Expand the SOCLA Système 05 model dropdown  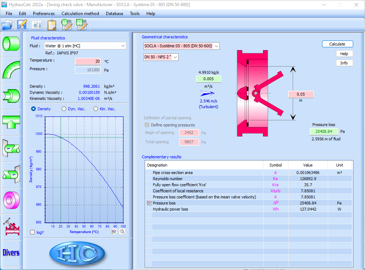tap(181, 46)
